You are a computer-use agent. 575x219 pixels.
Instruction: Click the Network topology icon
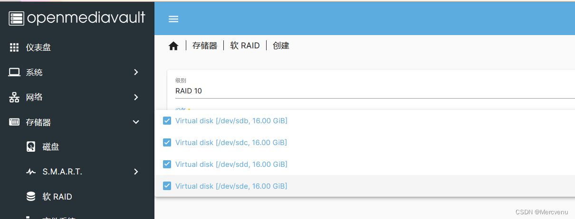[14, 97]
